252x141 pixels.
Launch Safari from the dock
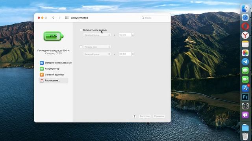245,17
